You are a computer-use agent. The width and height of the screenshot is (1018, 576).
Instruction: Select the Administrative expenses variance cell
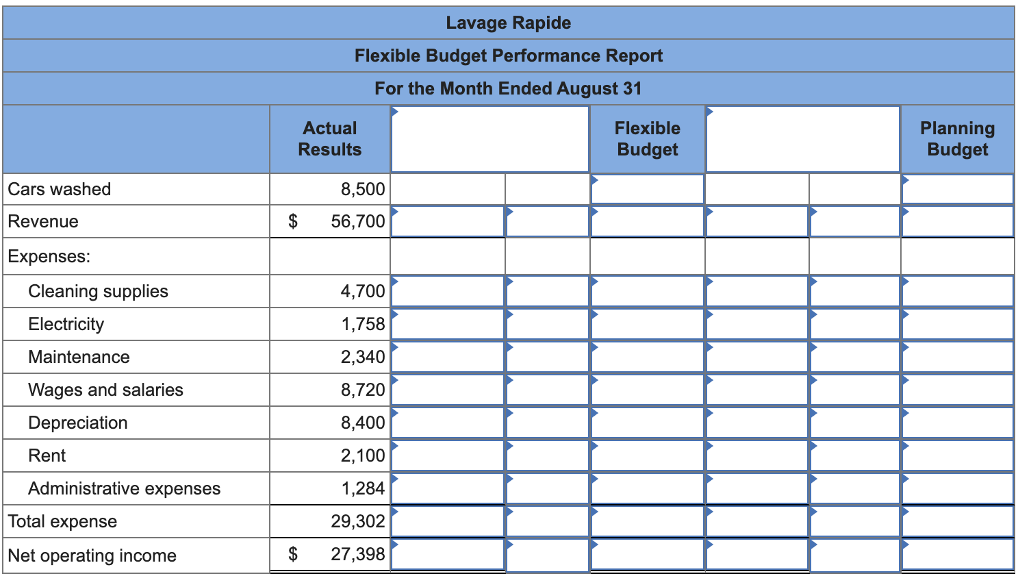(x=448, y=488)
